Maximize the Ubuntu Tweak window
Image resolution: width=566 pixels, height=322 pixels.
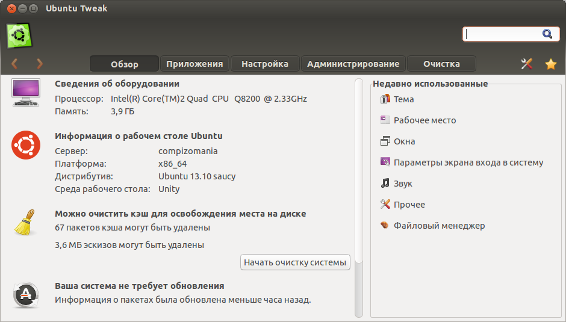(x=33, y=8)
